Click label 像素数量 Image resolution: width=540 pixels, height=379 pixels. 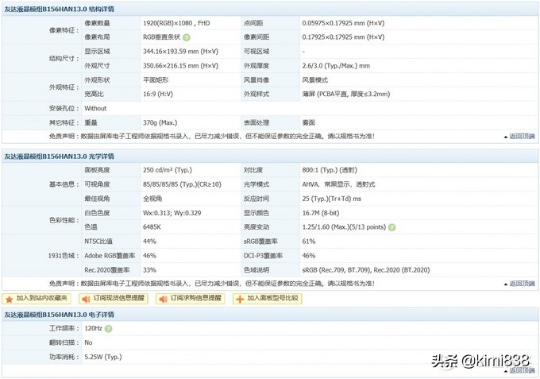coord(97,23)
